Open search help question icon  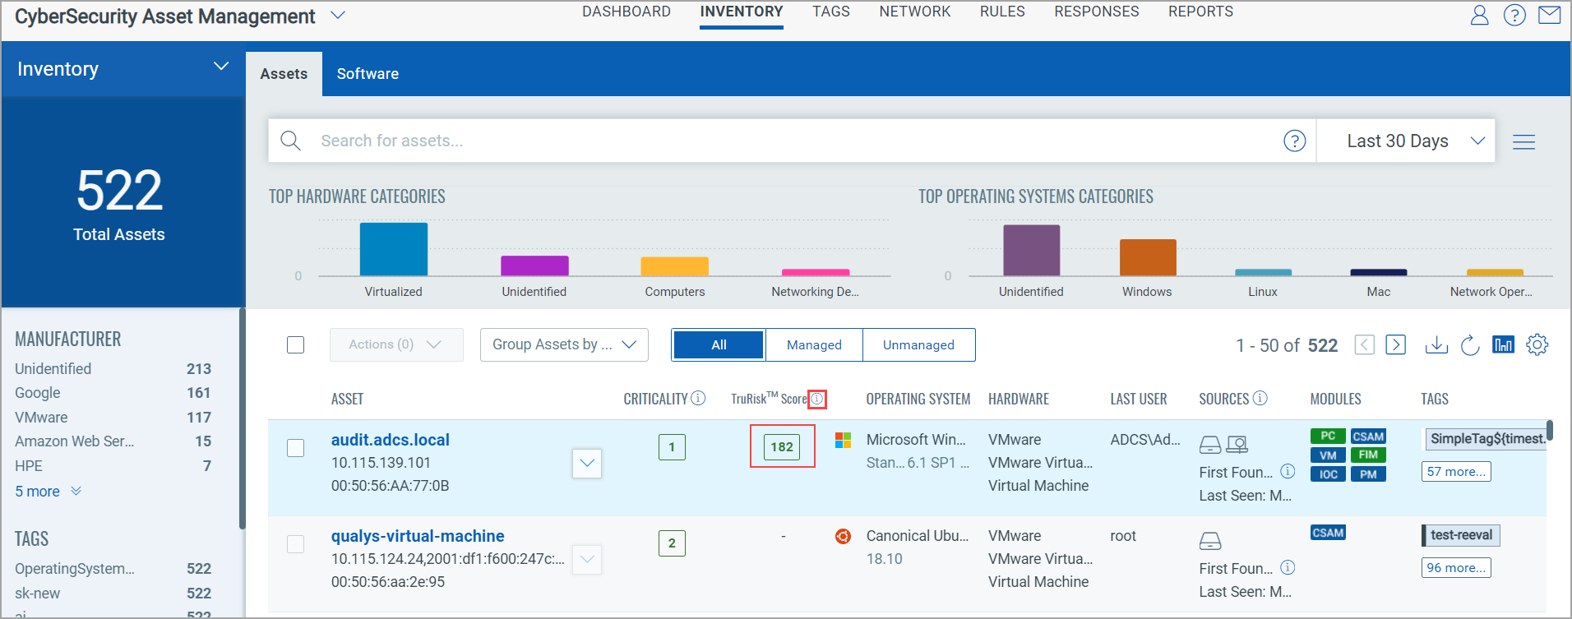(x=1295, y=141)
